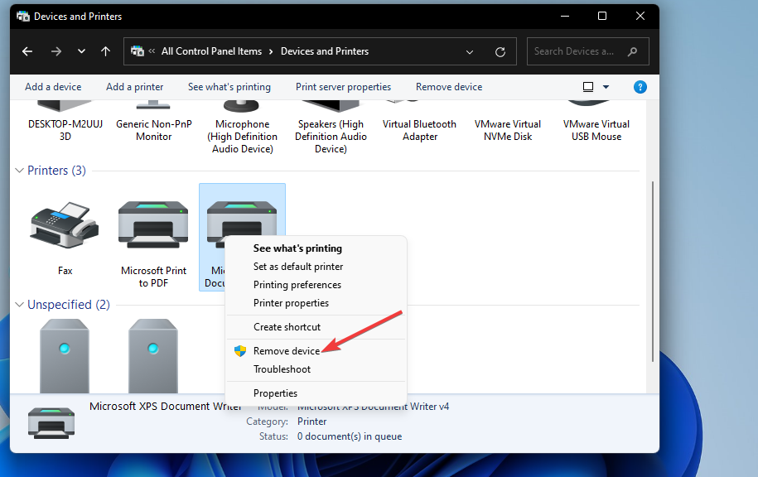Image resolution: width=758 pixels, height=477 pixels.
Task: Open the Help question mark button
Action: pos(640,86)
